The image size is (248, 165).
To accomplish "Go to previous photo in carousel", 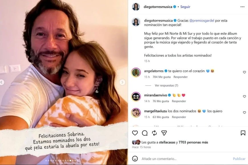I will point(2,82).
